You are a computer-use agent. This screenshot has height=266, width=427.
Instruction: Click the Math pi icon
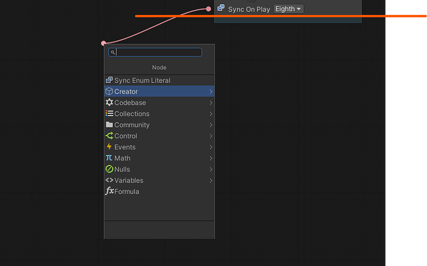[110, 158]
